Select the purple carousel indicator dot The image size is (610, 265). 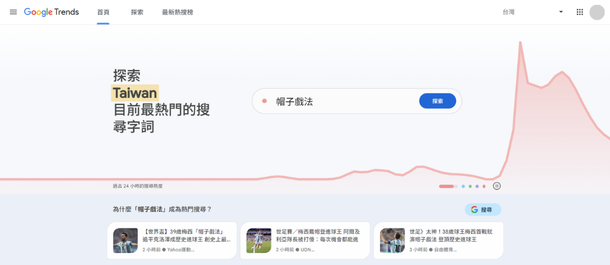tap(477, 186)
